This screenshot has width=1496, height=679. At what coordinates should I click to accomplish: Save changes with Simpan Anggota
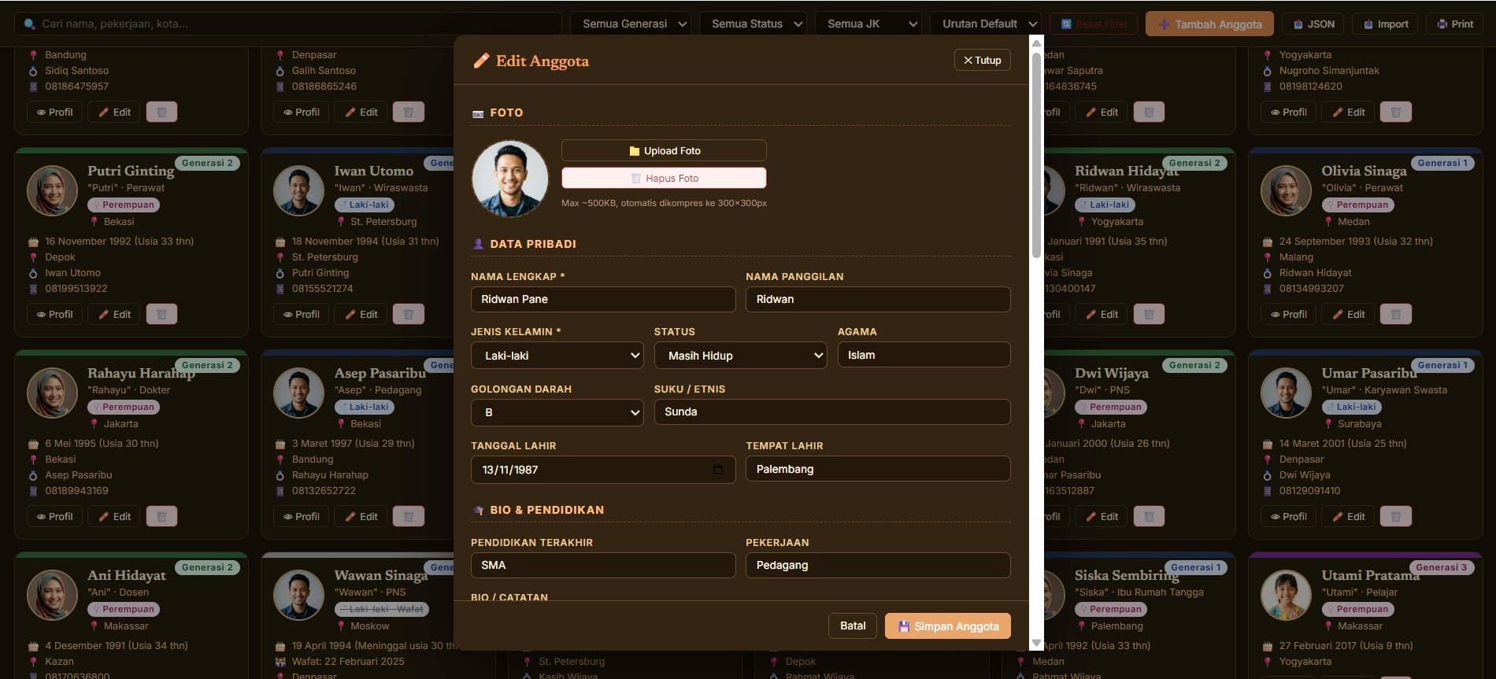948,626
